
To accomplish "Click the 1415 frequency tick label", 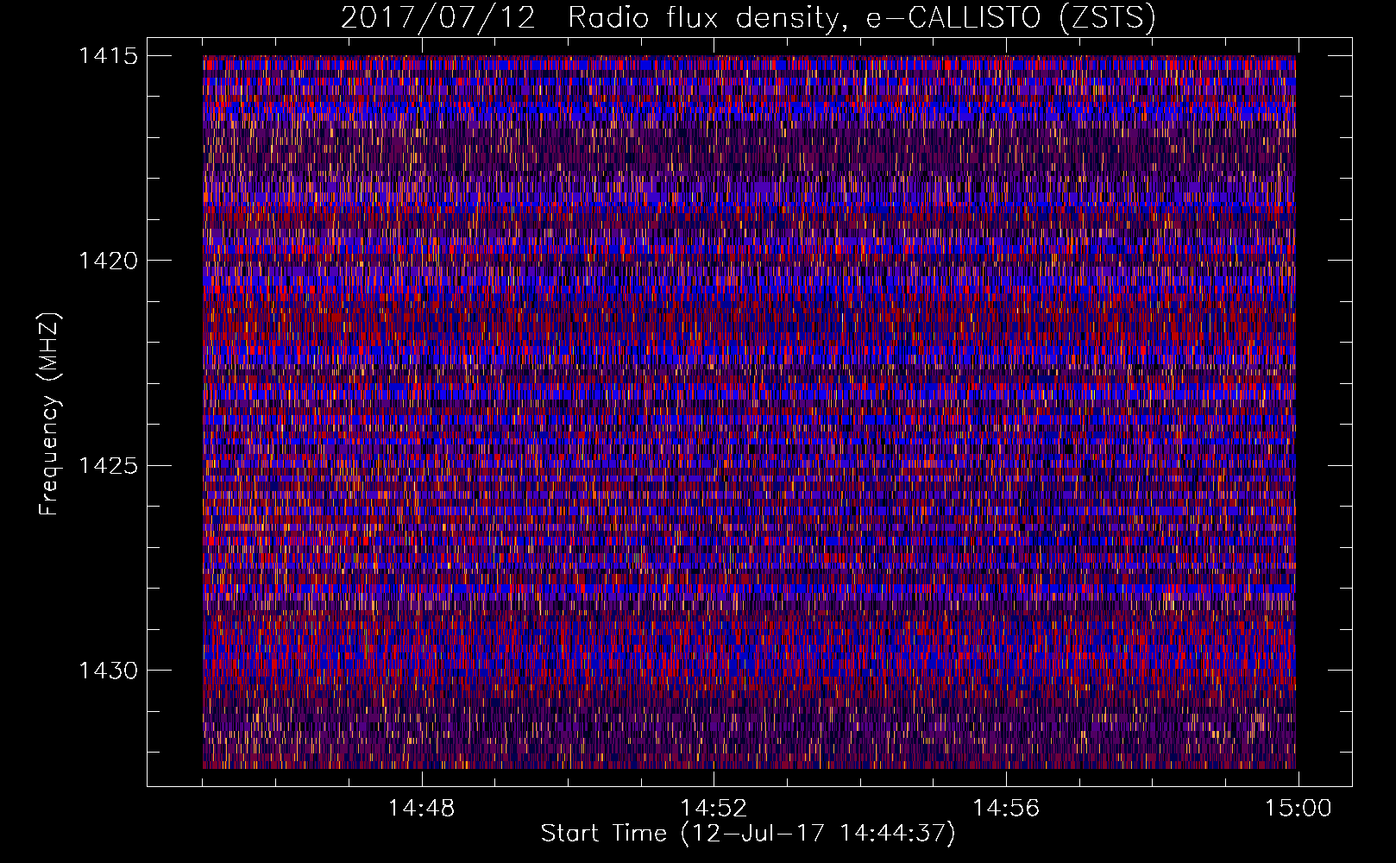I will click(108, 56).
